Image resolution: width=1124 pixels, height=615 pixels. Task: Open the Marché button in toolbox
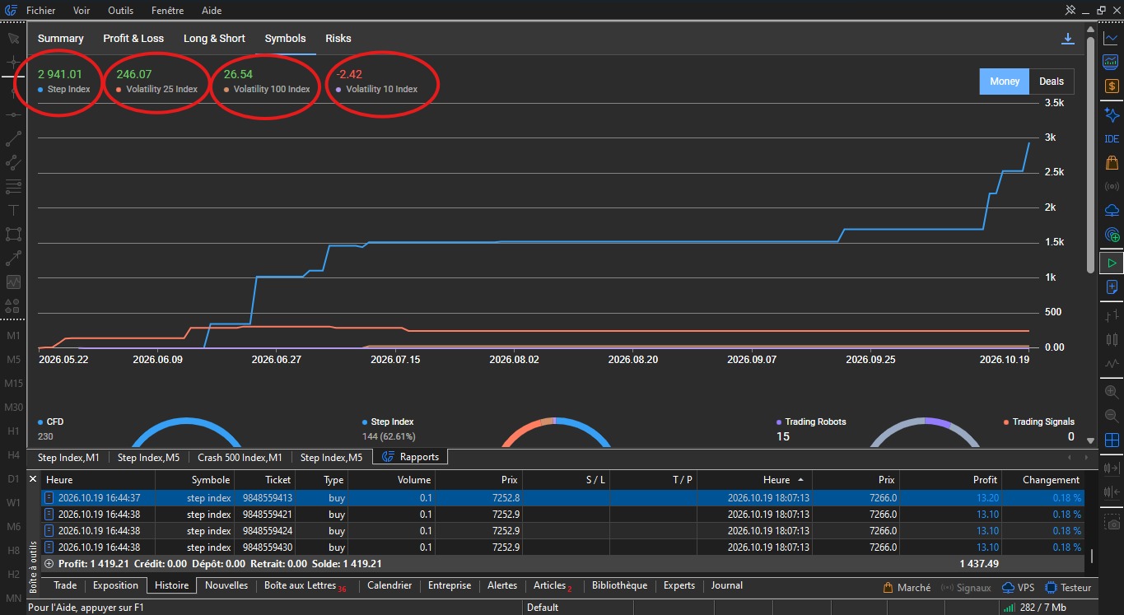click(x=907, y=588)
